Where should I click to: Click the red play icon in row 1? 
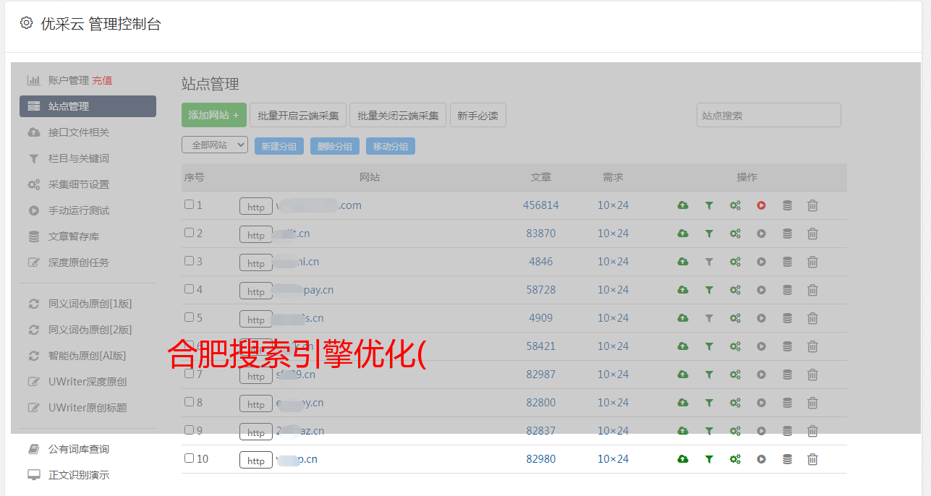pyautogui.click(x=761, y=205)
